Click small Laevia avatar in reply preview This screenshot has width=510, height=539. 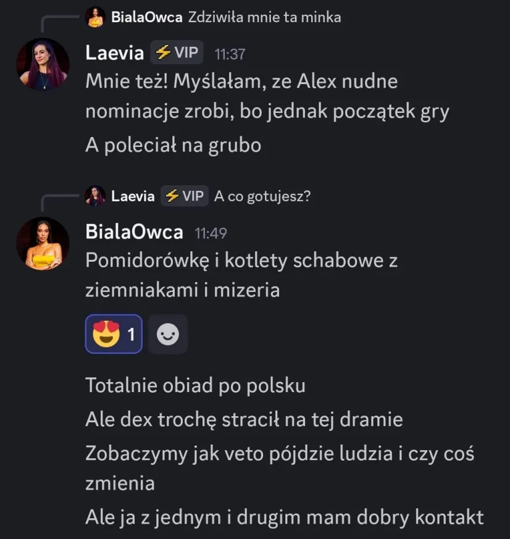coord(95,196)
